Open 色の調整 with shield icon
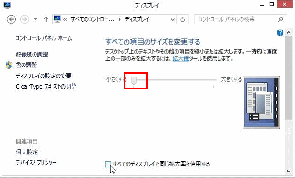Screen dimensions: 295x178 [26, 65]
